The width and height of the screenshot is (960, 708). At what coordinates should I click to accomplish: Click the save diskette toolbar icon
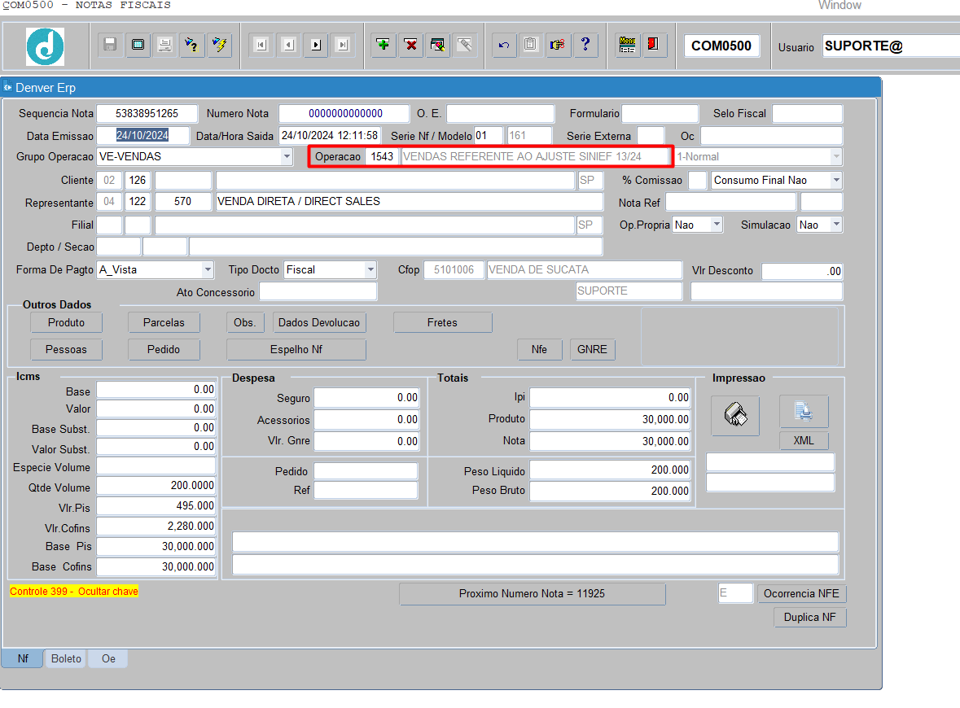[x=110, y=45]
